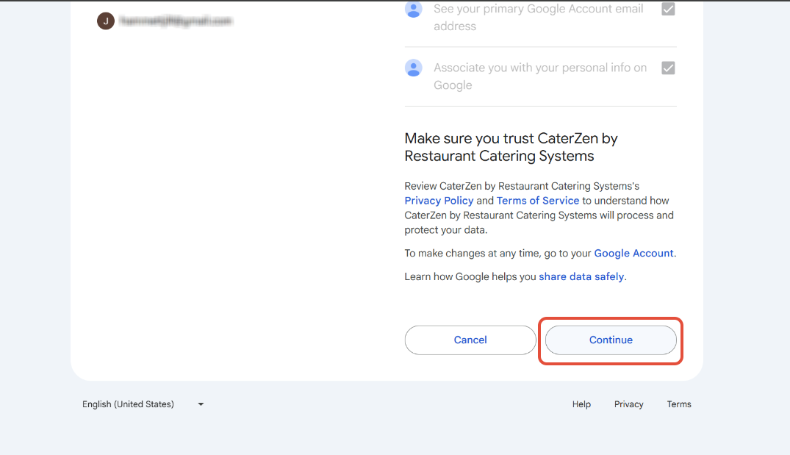The image size is (790, 455).
Task: Open the English (United States) language dropdown
Action: 143,404
